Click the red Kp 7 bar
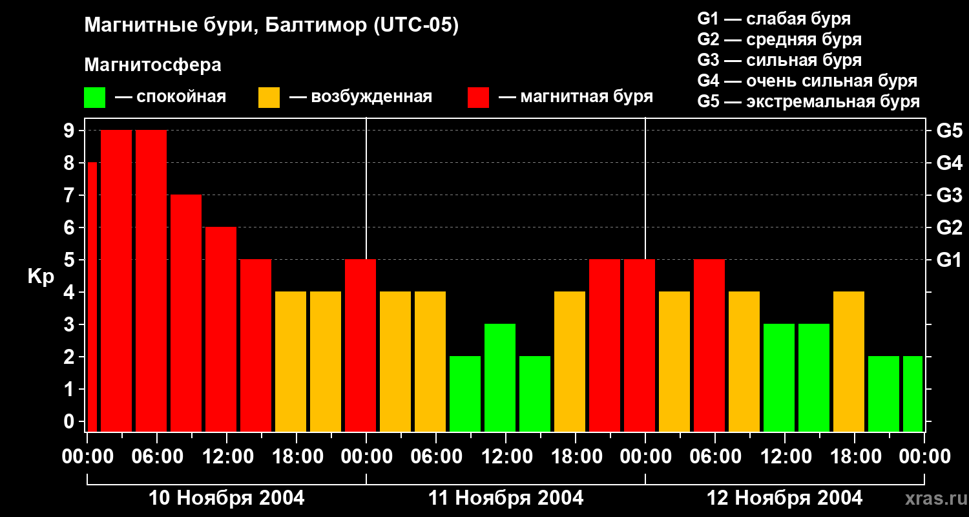Screen dimensions: 969x517 pos(186,313)
